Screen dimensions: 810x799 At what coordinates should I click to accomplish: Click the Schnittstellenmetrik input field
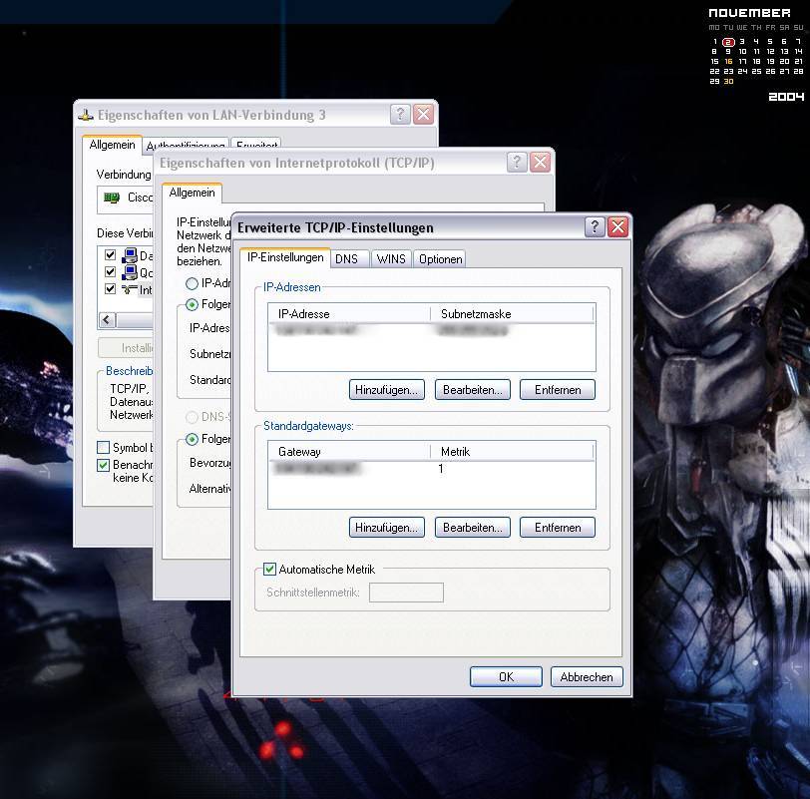[x=406, y=593]
